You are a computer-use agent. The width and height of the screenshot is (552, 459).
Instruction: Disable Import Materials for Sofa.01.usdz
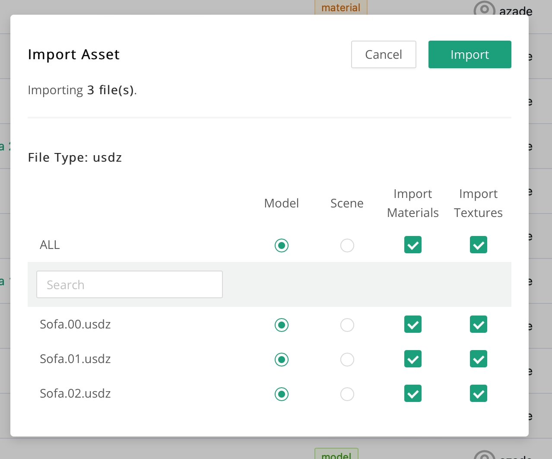point(413,359)
